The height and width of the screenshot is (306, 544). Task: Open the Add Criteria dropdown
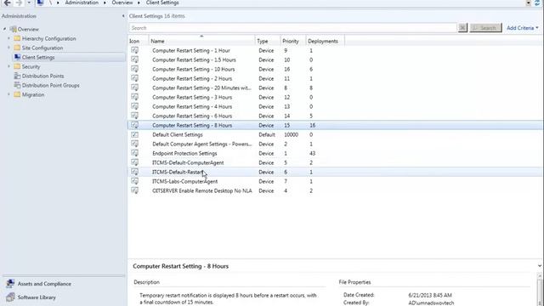click(x=523, y=28)
